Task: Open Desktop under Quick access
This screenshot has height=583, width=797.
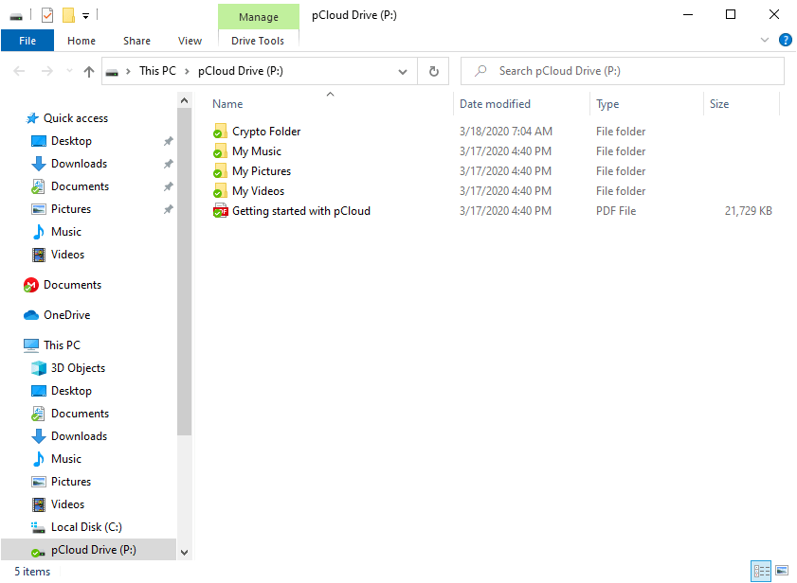Action: click(71, 141)
